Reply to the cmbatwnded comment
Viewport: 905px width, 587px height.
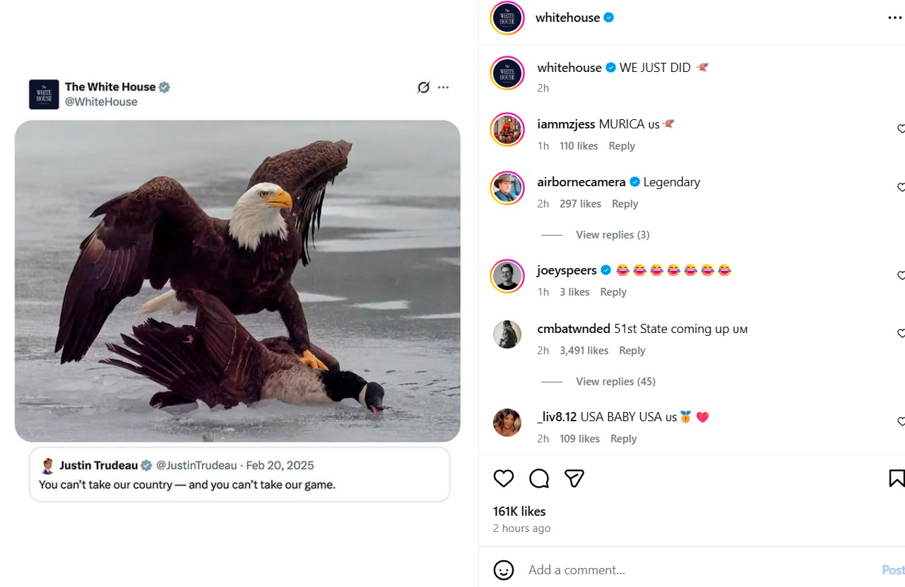[x=632, y=350]
